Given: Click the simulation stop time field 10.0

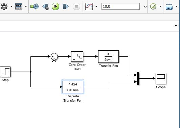Looking at the screenshot, I should (x=120, y=6).
